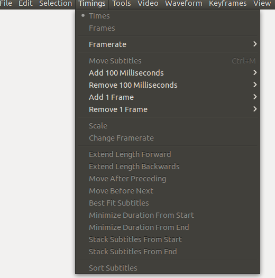Image resolution: width=275 pixels, height=278 pixels.
Task: Close the open Timings menu
Action: coord(92,4)
